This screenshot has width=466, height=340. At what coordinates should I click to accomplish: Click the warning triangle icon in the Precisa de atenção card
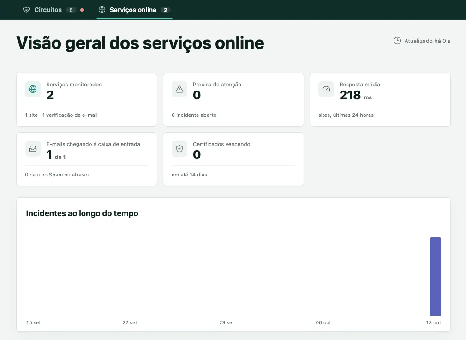(x=179, y=89)
